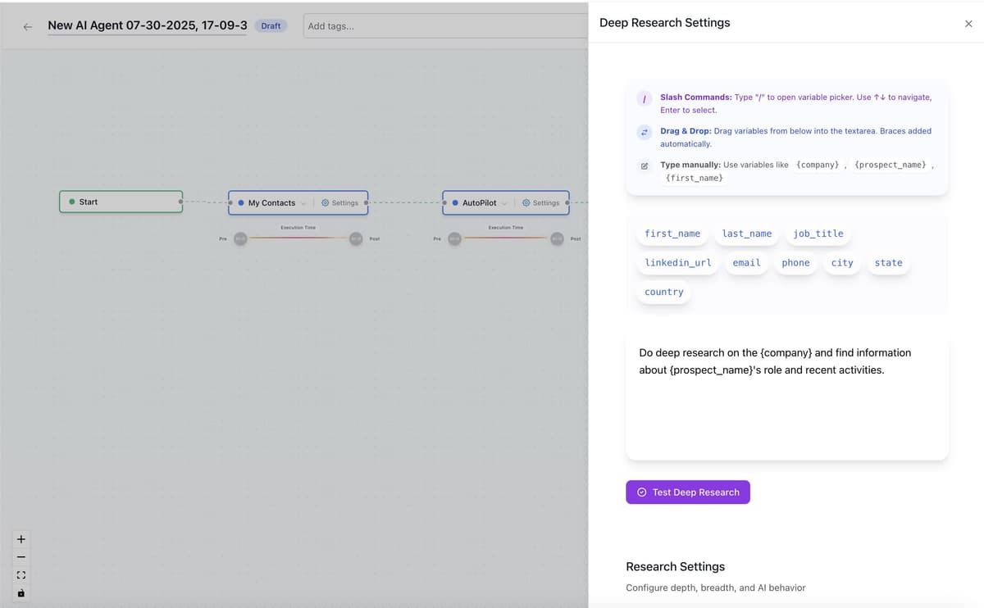Click the fit-to-view icon on the canvas
Image resolution: width=984 pixels, height=608 pixels.
20,574
